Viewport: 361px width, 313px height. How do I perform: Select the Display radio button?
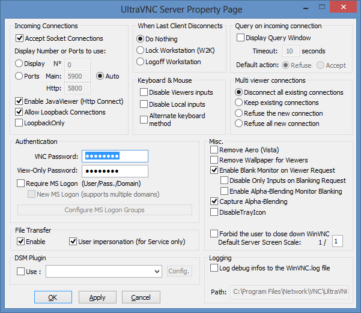tap(19, 64)
